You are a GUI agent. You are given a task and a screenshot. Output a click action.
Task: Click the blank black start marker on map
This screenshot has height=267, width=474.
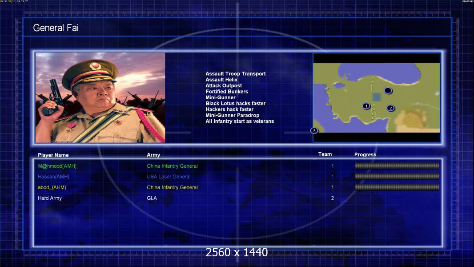tap(388, 90)
